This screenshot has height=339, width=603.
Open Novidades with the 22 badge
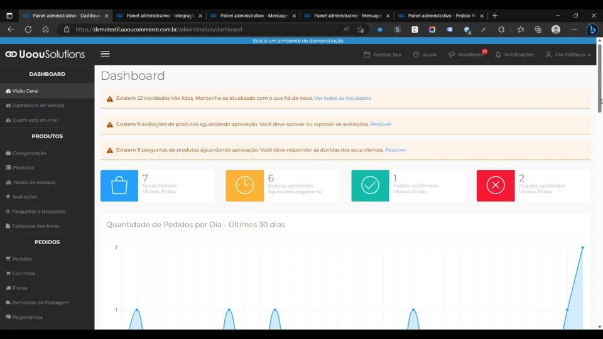point(467,54)
